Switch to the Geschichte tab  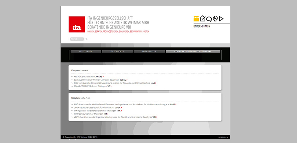[117, 51]
